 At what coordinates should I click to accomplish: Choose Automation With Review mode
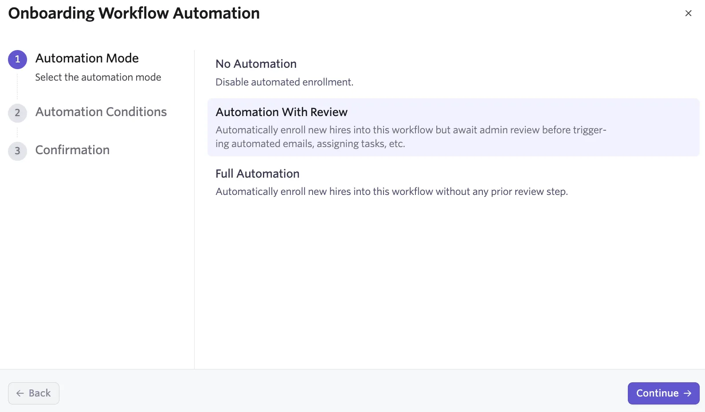[453, 127]
